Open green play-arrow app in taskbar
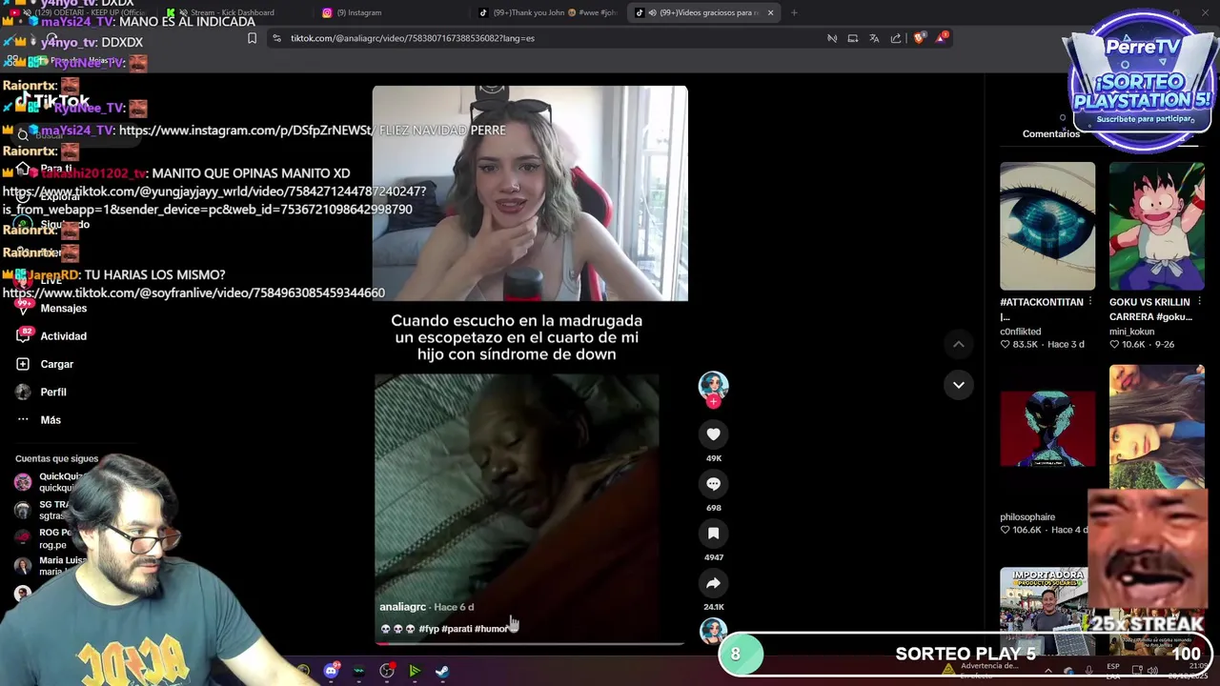 tap(415, 671)
